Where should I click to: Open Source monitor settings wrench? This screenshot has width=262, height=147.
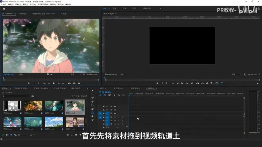point(84,74)
